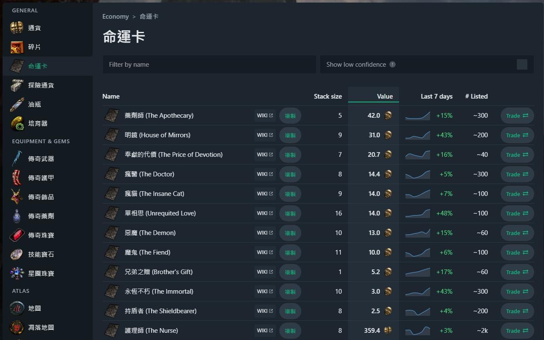This screenshot has height=340, width=544.
Task: Sort by Last 7 days header
Action: point(436,96)
